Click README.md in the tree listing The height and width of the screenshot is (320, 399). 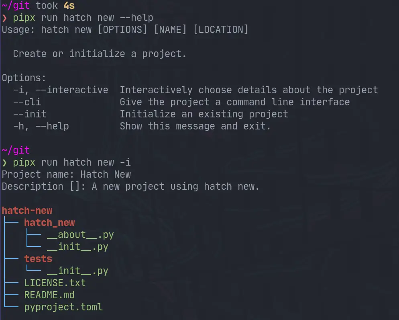click(49, 295)
